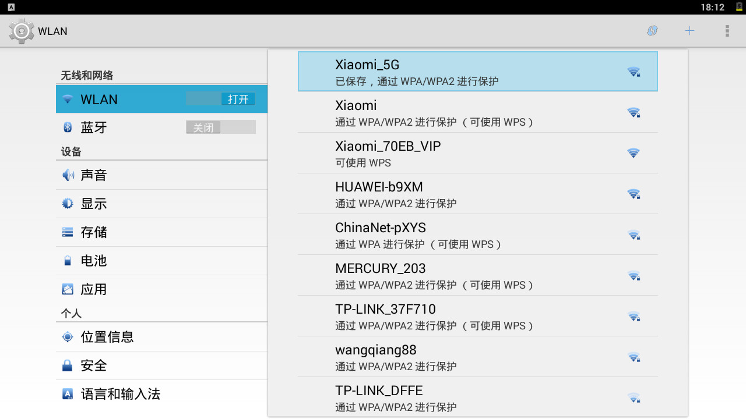Image resolution: width=746 pixels, height=419 pixels.
Task: Connect to Xiaomi_70EB_VIP network
Action: (x=478, y=153)
